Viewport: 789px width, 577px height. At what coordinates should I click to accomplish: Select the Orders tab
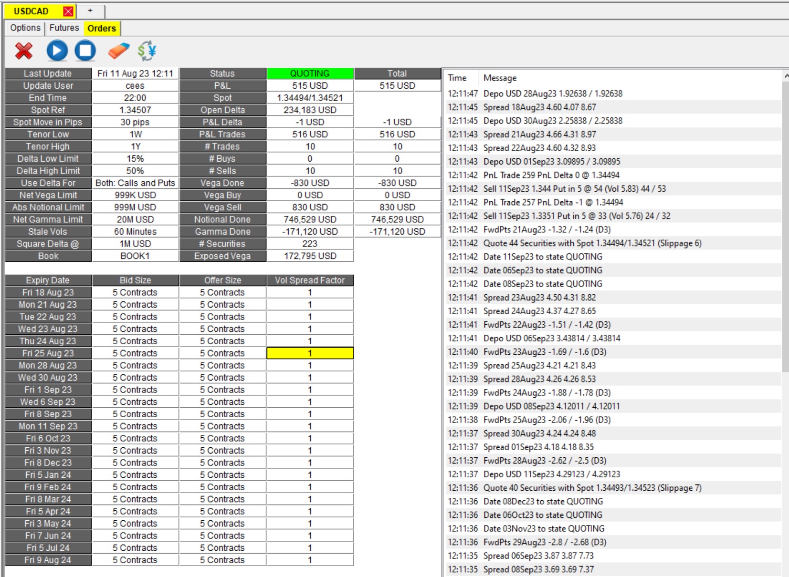pos(102,28)
